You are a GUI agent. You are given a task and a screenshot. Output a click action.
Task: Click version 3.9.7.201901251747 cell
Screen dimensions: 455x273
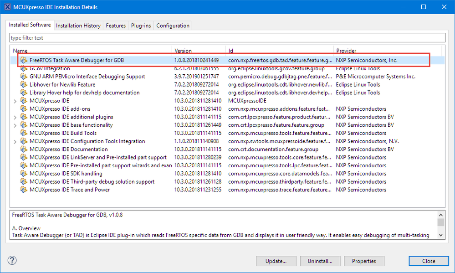(x=196, y=77)
